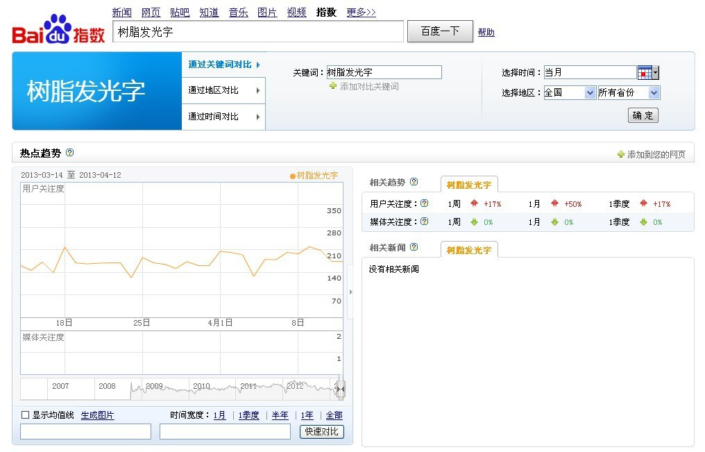The height and width of the screenshot is (452, 705).
Task: Click help icon next to 相关新闻
Action: pyautogui.click(x=414, y=247)
